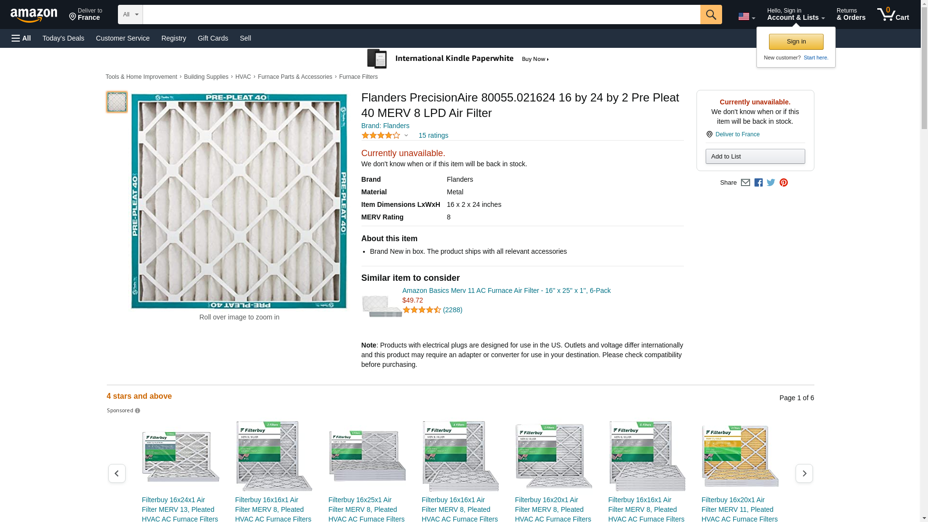Expand the star rating breakdown arrow

406,136
